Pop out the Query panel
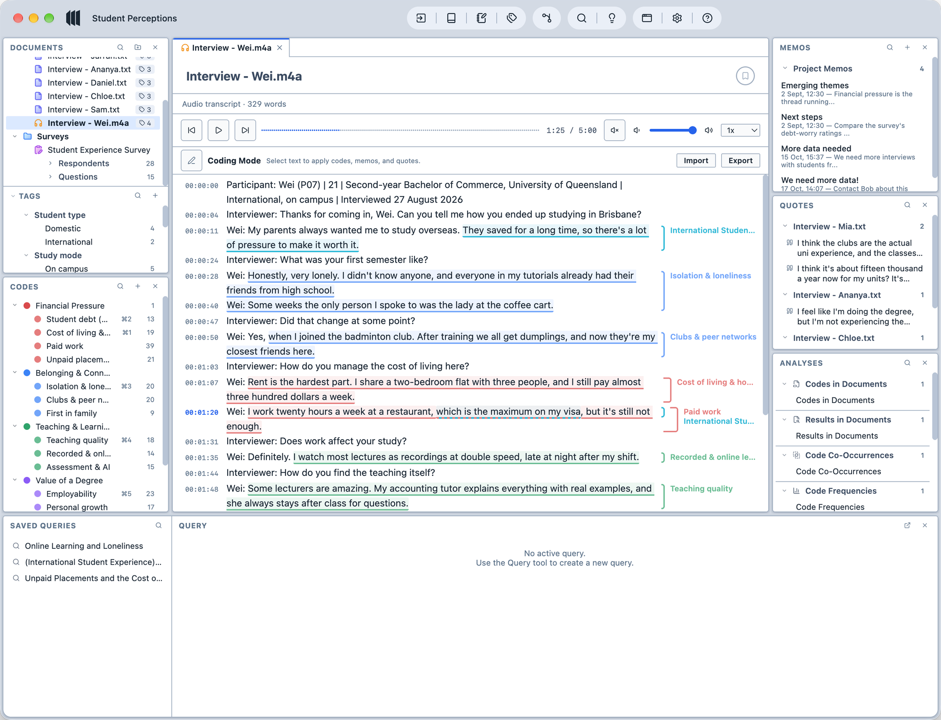 [907, 525]
